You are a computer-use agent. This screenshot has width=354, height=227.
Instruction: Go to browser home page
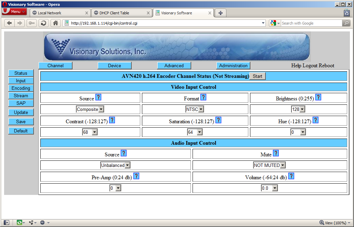coord(55,23)
